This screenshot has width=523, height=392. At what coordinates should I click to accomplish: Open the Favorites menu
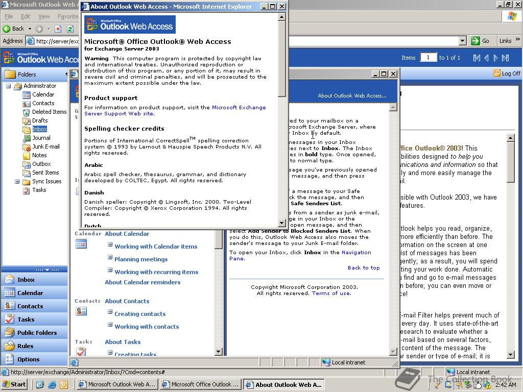(x=68, y=16)
